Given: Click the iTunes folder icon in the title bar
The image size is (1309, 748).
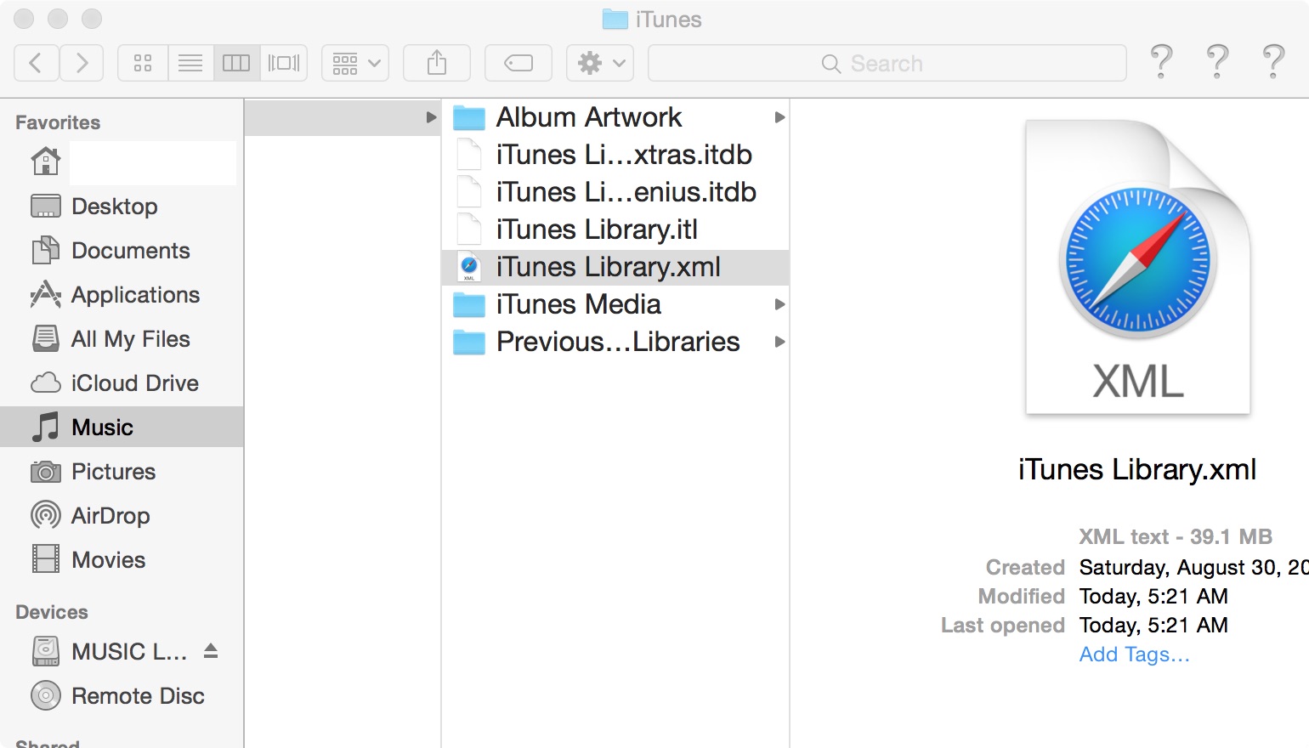Looking at the screenshot, I should pos(615,20).
